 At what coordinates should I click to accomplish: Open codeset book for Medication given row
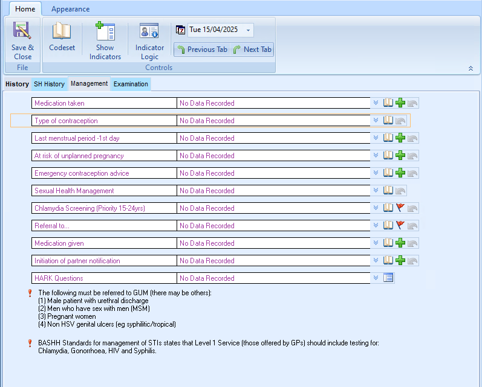click(x=388, y=243)
